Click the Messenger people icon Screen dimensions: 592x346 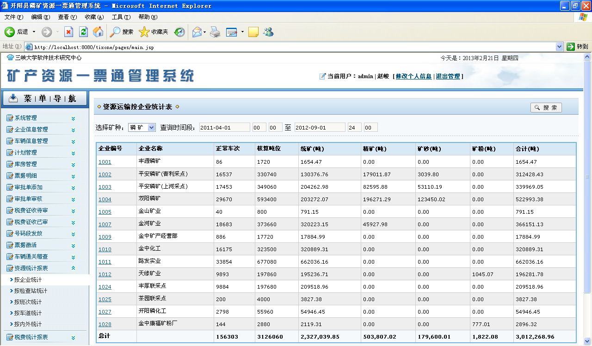(x=268, y=32)
